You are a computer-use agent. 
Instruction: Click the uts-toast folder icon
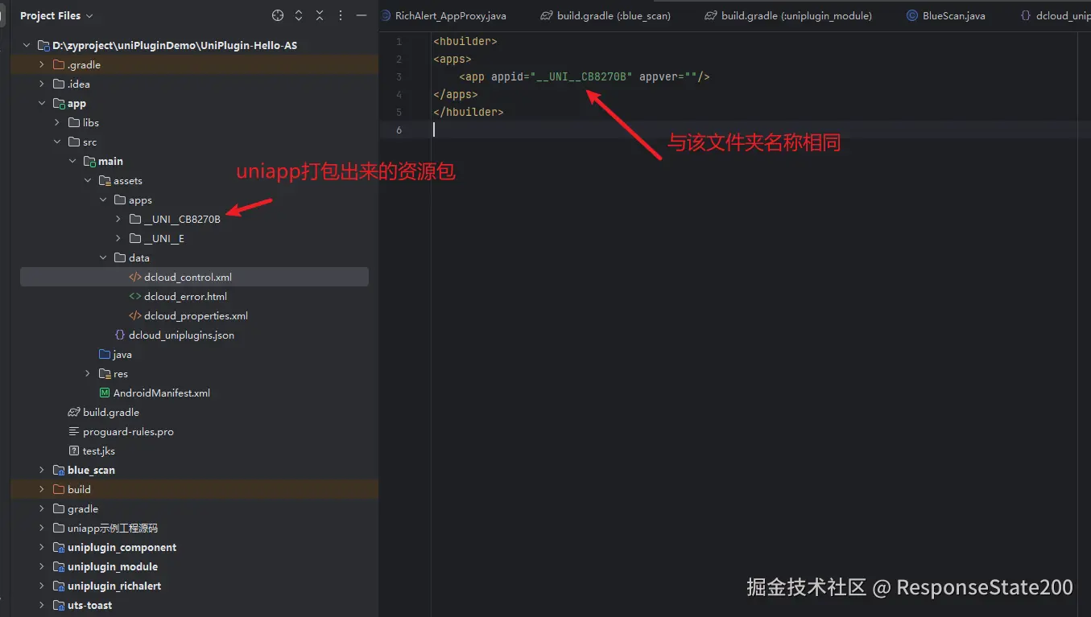[59, 605]
